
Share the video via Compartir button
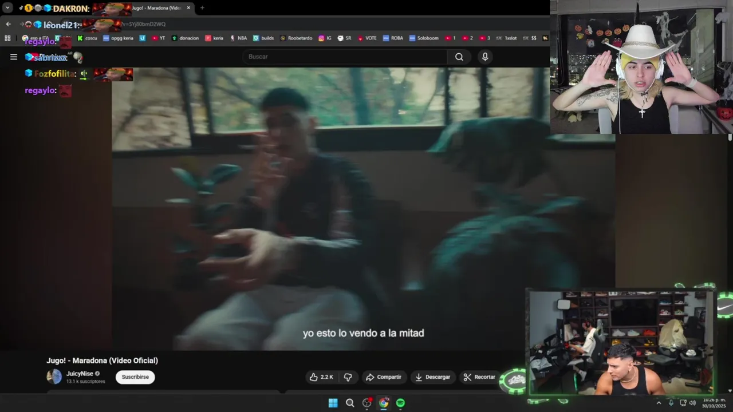pyautogui.click(x=384, y=377)
